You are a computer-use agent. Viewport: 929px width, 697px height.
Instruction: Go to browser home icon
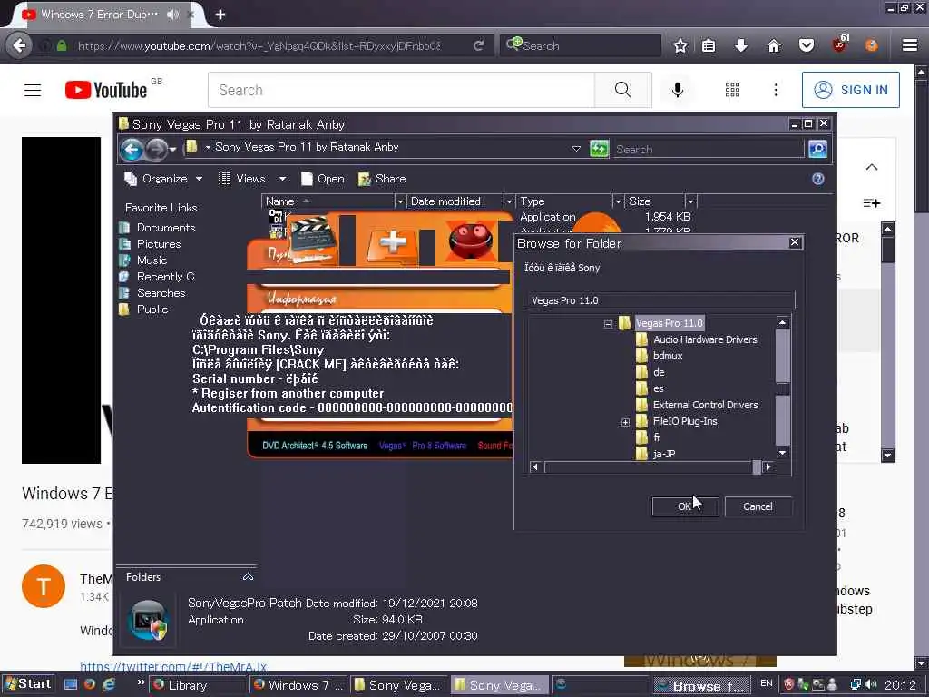[x=774, y=45]
